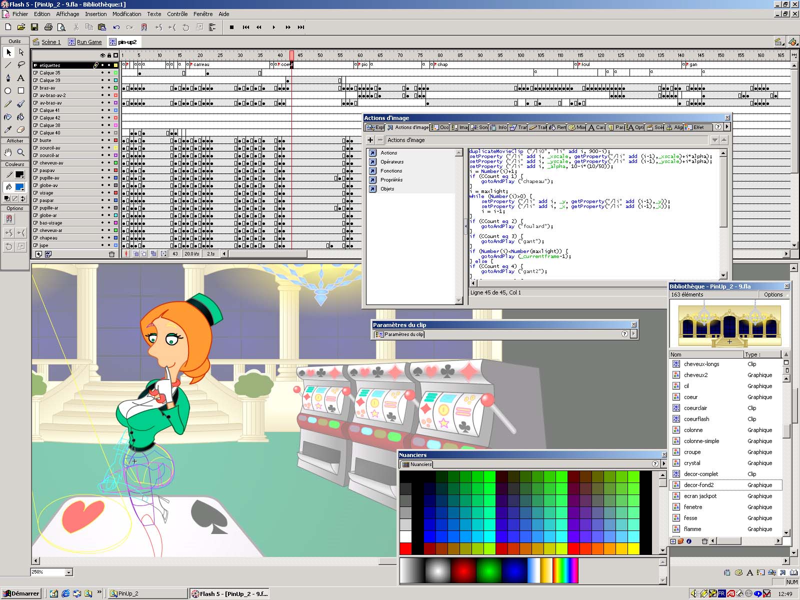Expand the Opérateurs category

pyautogui.click(x=373, y=162)
